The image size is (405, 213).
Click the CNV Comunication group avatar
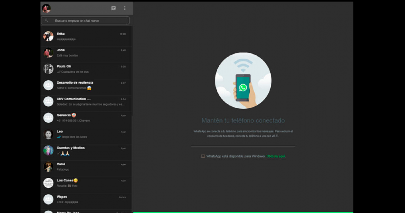(x=48, y=101)
